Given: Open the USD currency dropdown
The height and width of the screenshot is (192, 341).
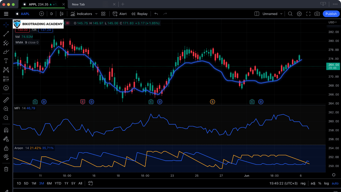Looking at the screenshot, I should [x=333, y=22].
